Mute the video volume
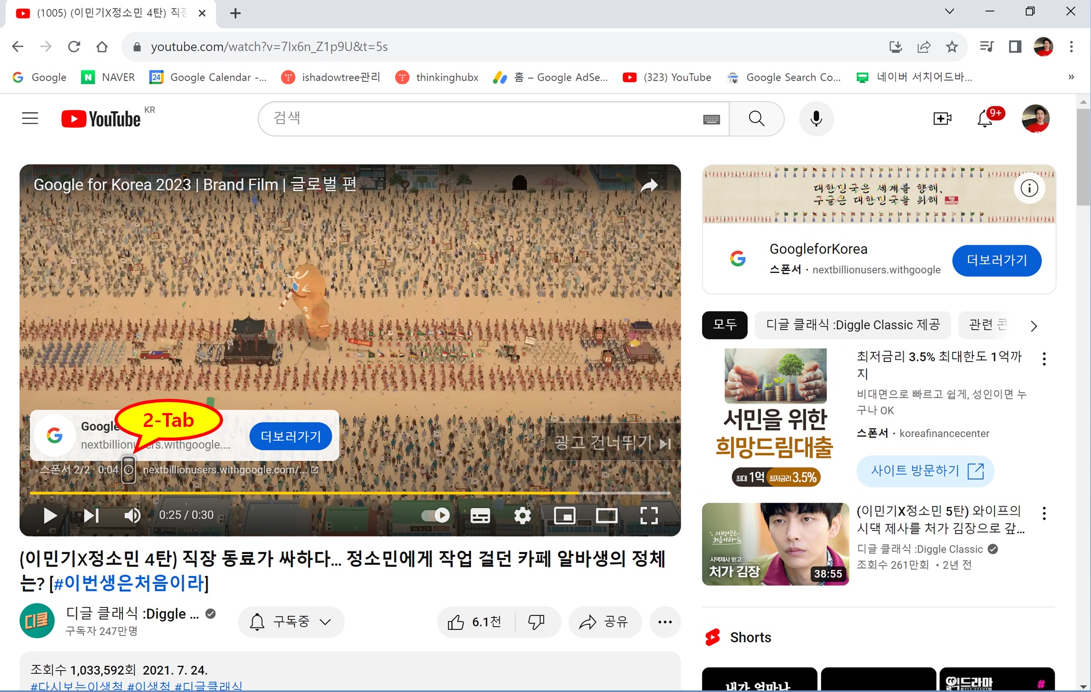1091x692 pixels. click(x=132, y=515)
